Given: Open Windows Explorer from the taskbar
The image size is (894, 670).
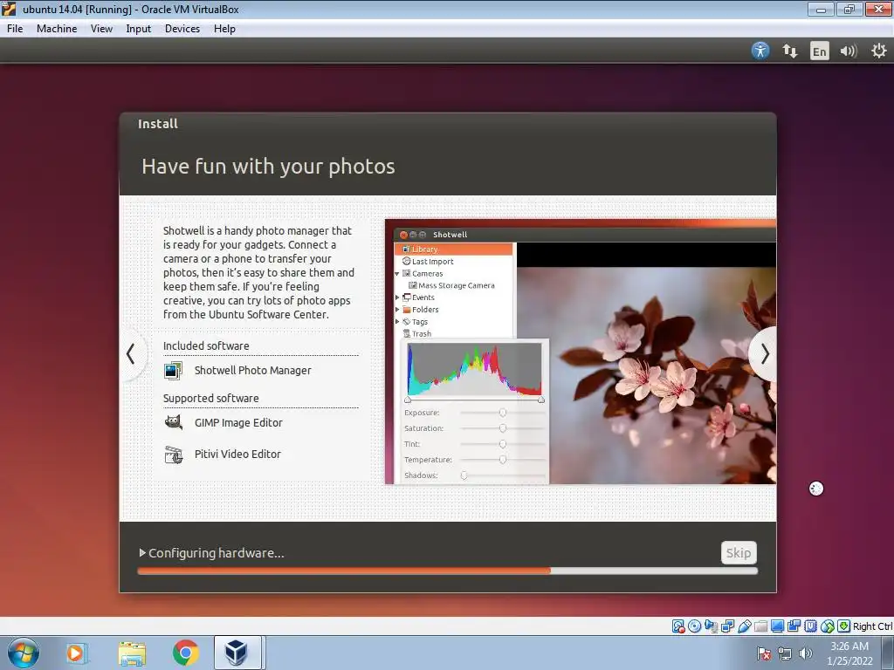Looking at the screenshot, I should (x=132, y=653).
